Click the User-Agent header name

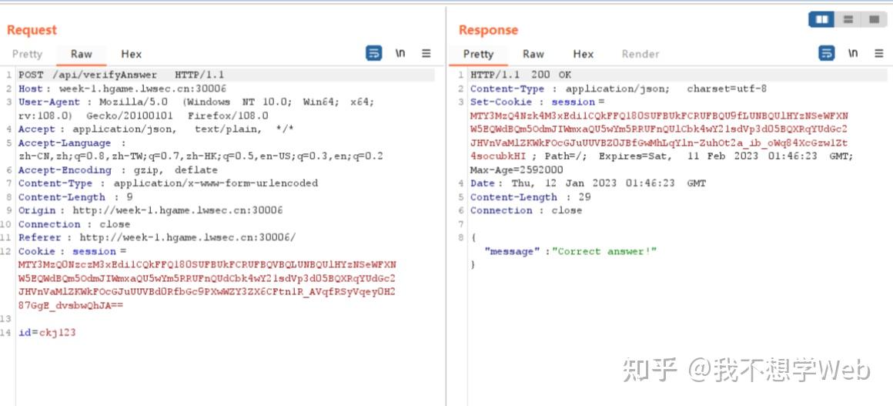point(49,102)
